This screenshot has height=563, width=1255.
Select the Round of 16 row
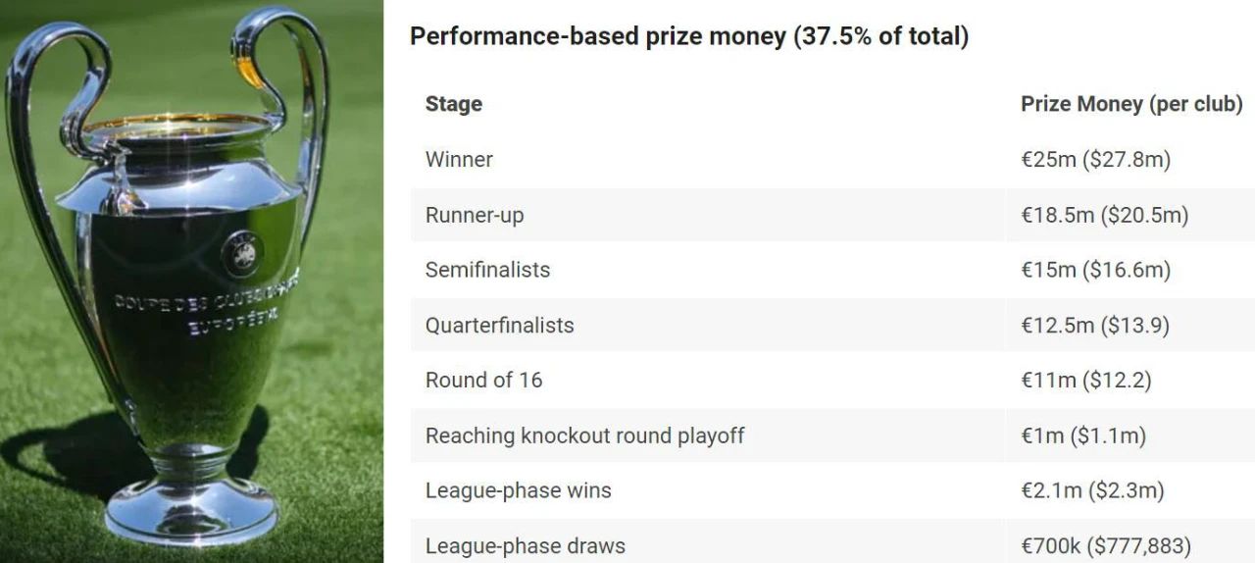pyautogui.click(x=832, y=381)
